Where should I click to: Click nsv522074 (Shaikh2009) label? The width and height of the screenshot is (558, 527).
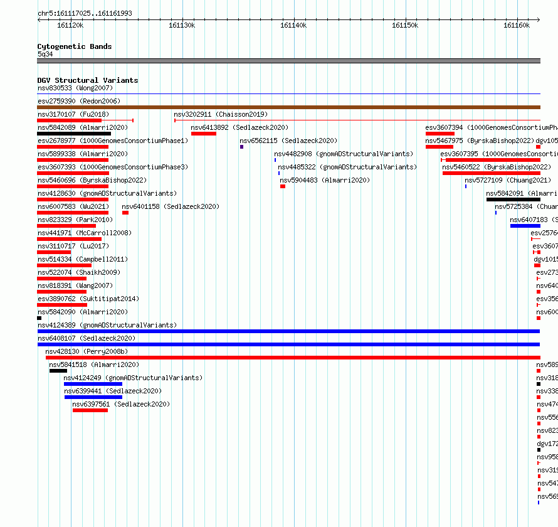coord(79,272)
